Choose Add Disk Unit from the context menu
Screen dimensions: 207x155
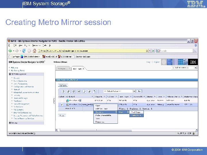point(106,109)
